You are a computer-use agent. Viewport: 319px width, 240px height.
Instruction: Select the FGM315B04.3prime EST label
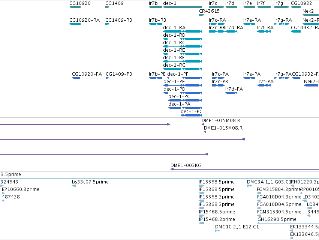tap(279, 189)
